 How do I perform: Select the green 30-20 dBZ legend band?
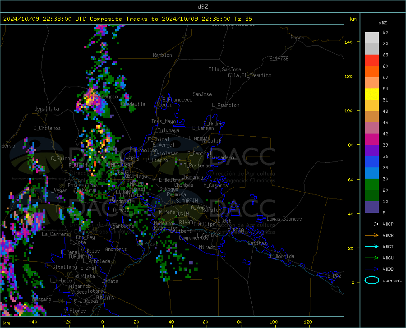372,185
